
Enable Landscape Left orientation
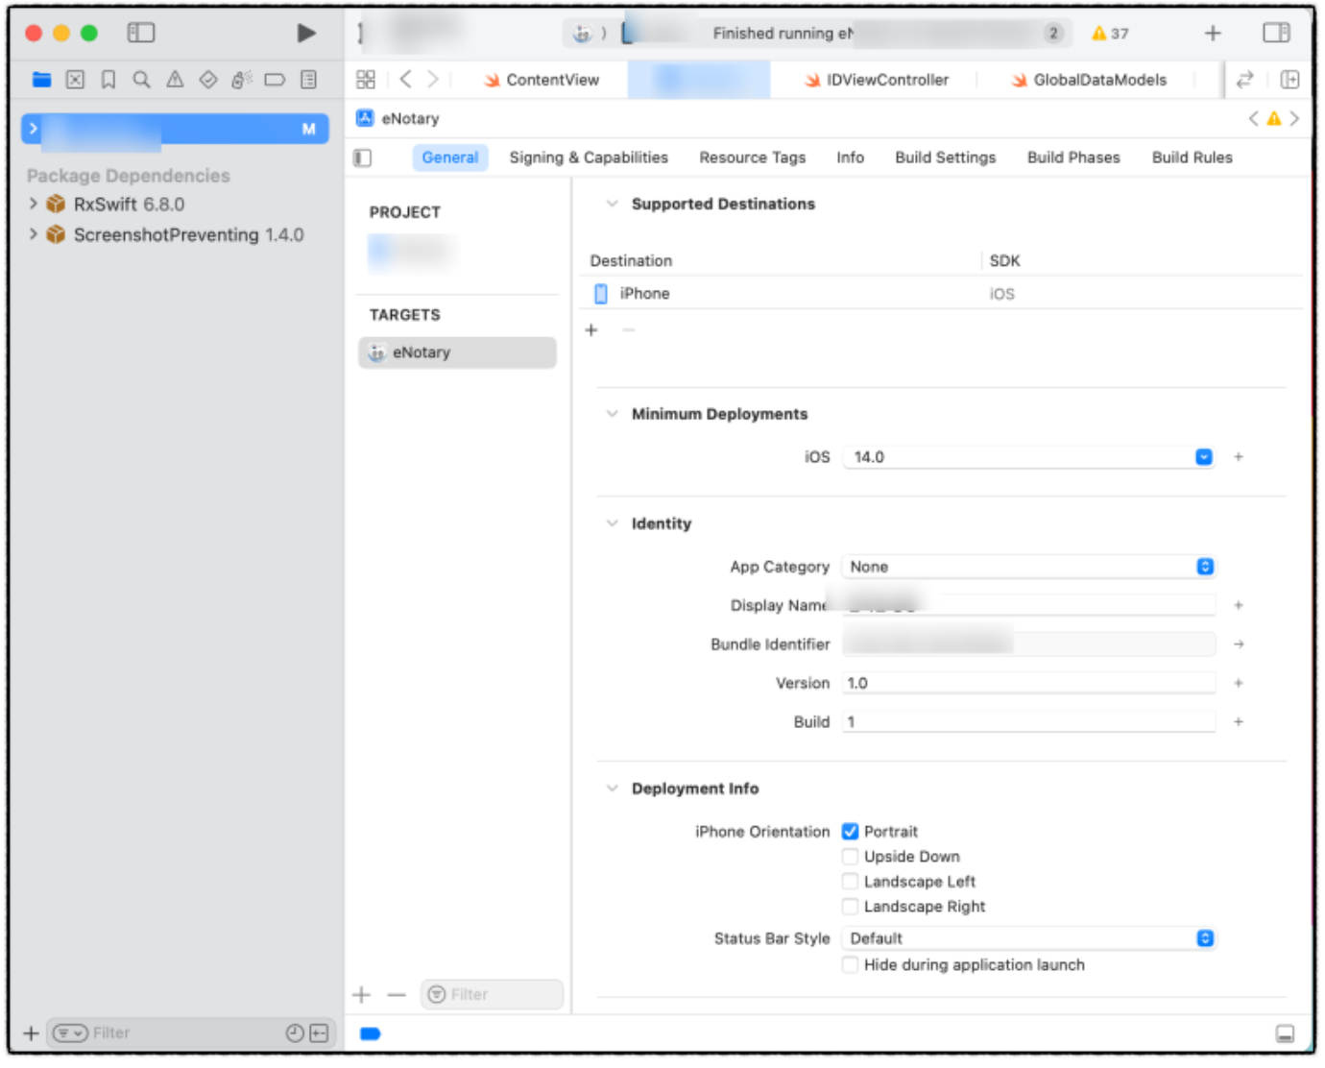(x=851, y=882)
